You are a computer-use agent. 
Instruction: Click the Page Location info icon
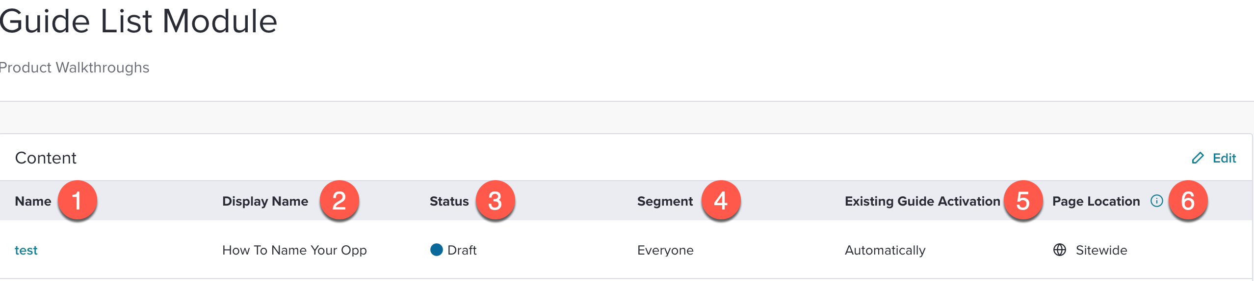[1156, 201]
